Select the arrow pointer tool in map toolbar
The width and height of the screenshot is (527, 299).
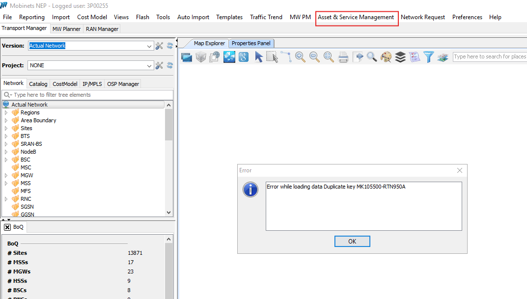tap(258, 57)
